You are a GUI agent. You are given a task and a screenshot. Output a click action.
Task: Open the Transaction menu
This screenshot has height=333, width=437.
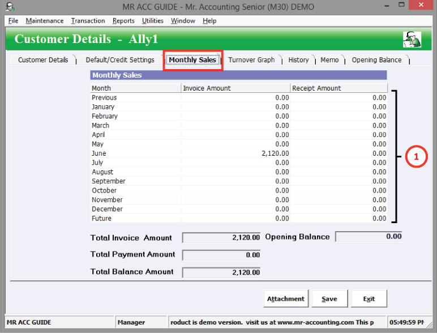pyautogui.click(x=88, y=21)
